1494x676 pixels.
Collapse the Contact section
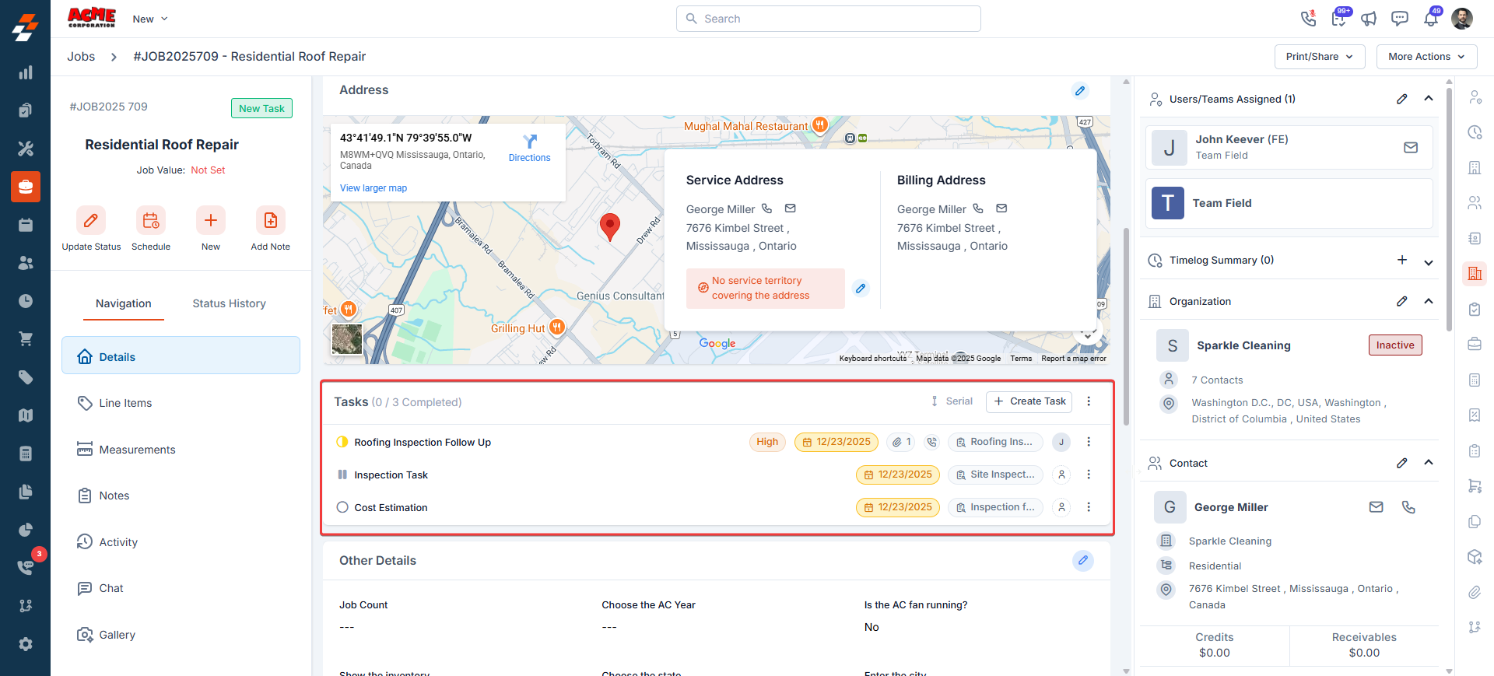tap(1429, 463)
